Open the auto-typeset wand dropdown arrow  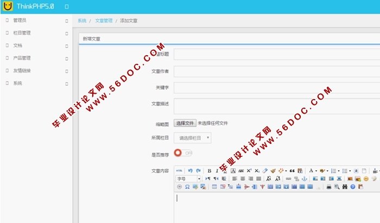pyautogui.click(x=286, y=171)
